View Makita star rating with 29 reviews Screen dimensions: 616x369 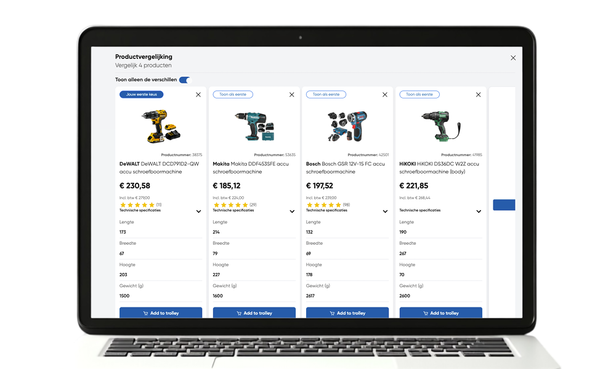235,205
